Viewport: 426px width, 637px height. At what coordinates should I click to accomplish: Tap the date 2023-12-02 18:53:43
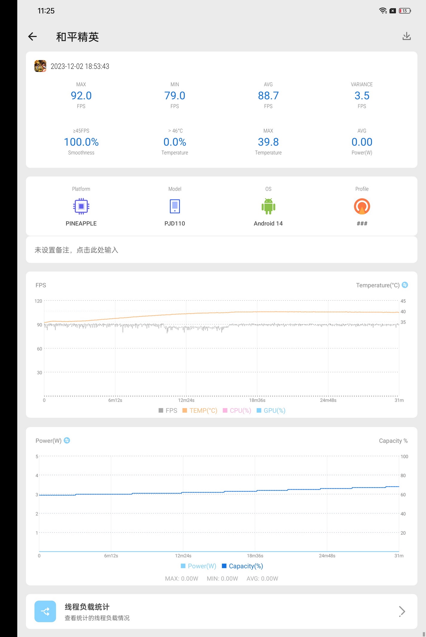click(80, 66)
